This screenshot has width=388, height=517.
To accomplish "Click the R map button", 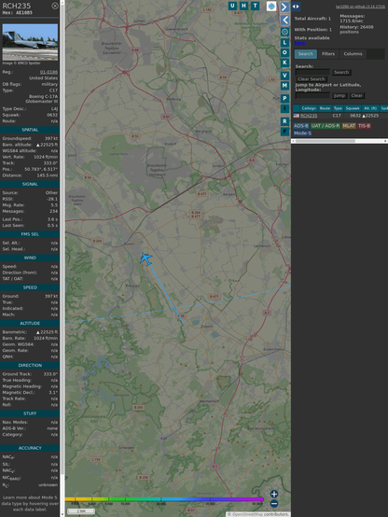I will tap(284, 121).
